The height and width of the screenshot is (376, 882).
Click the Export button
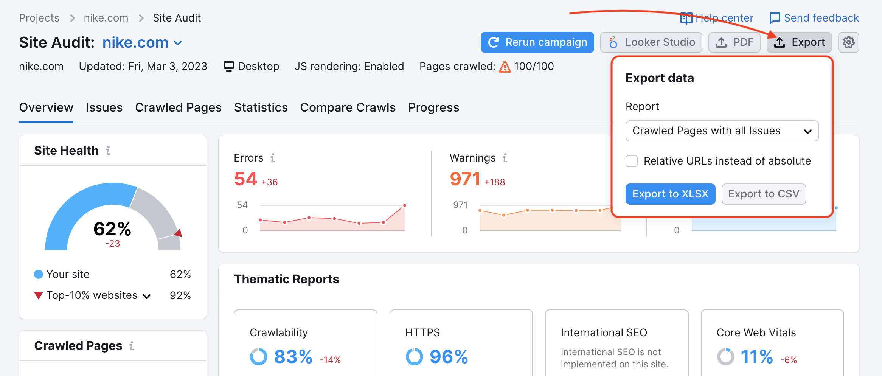799,42
